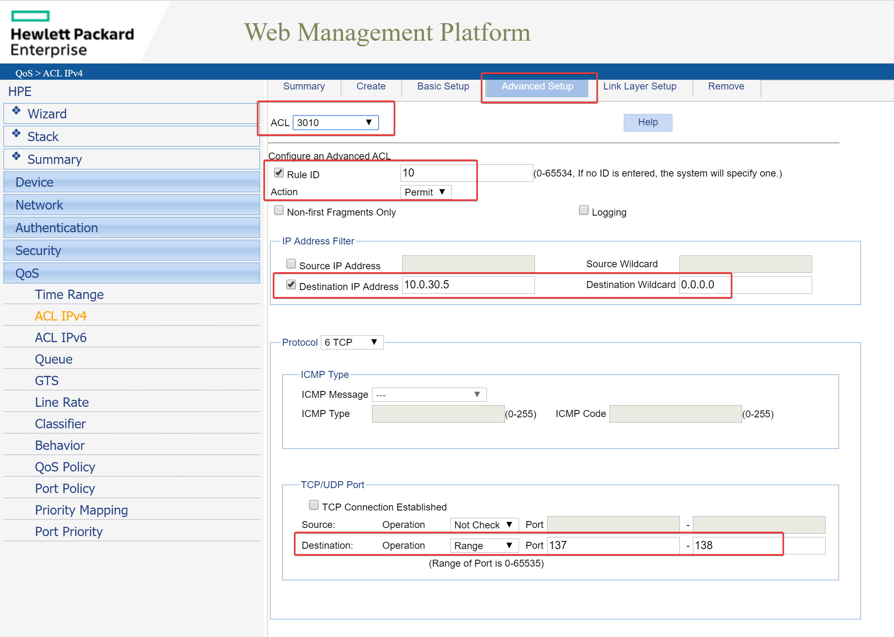Click the Source end Port field
Screen dimensions: 894x637
[x=759, y=525]
